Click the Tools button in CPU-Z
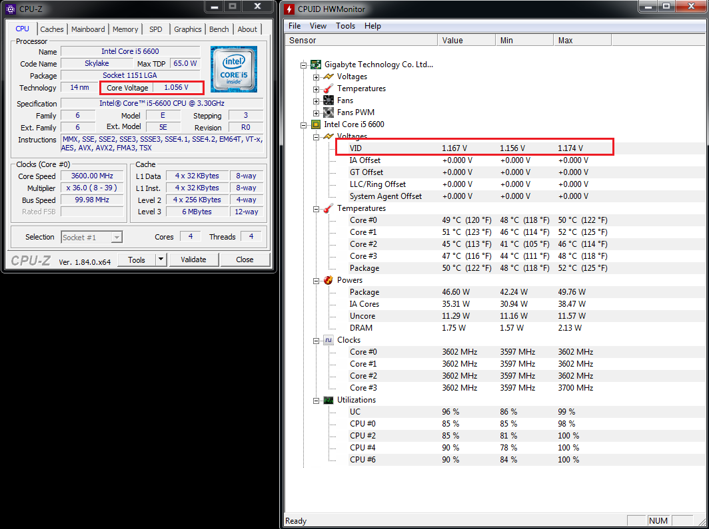Viewport: 709px width, 529px height. point(137,260)
